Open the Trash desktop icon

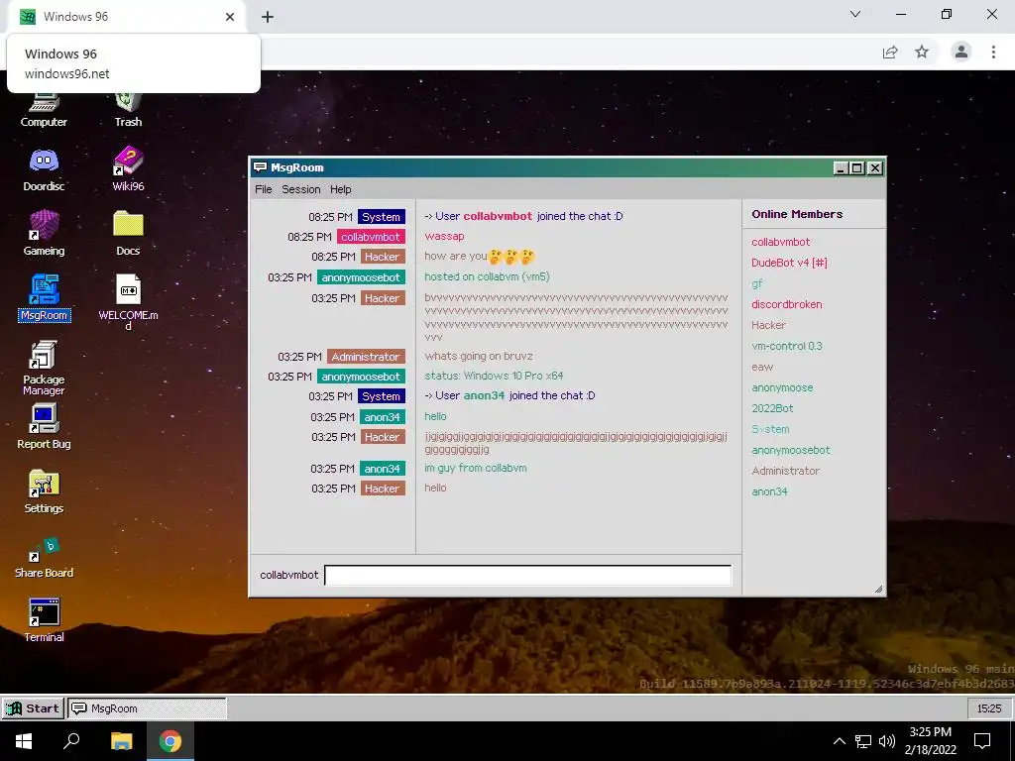coord(128,110)
